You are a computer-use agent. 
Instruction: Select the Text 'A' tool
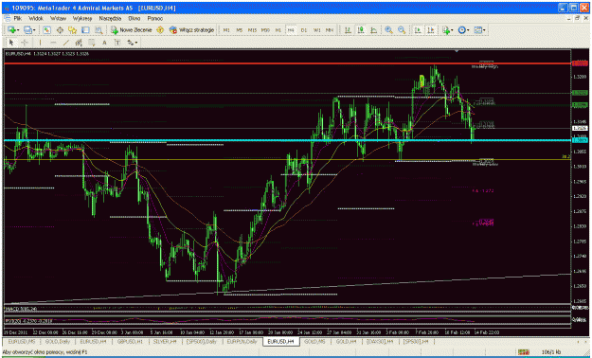[x=104, y=43]
